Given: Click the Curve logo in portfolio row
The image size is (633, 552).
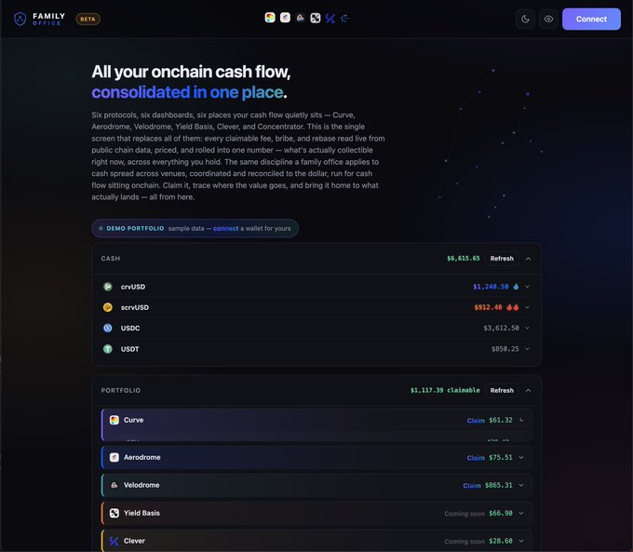Looking at the screenshot, I should pos(114,420).
